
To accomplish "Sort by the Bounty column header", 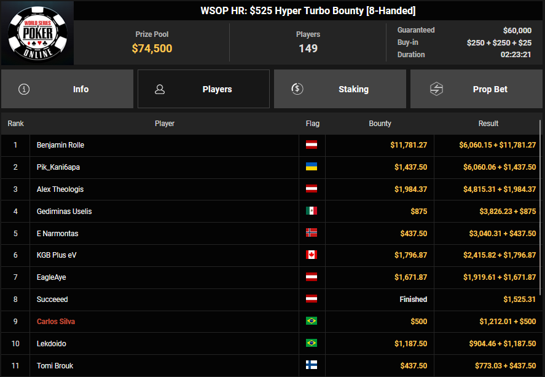I will (380, 124).
